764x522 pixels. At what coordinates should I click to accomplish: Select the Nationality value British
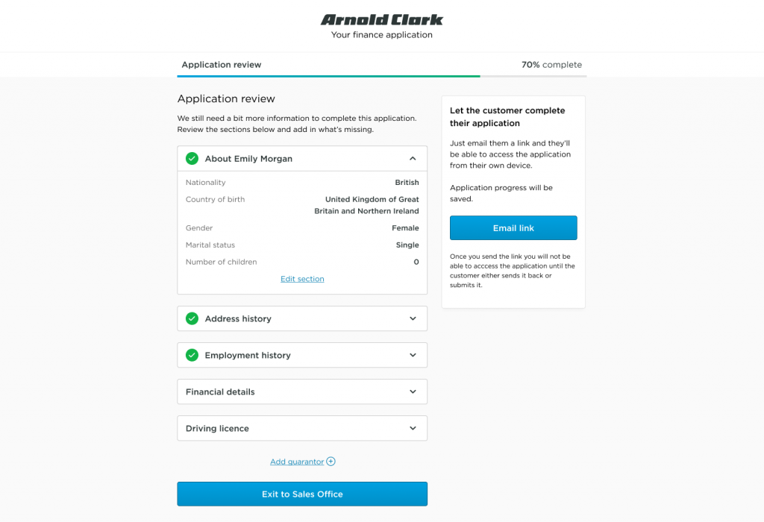[x=407, y=182]
